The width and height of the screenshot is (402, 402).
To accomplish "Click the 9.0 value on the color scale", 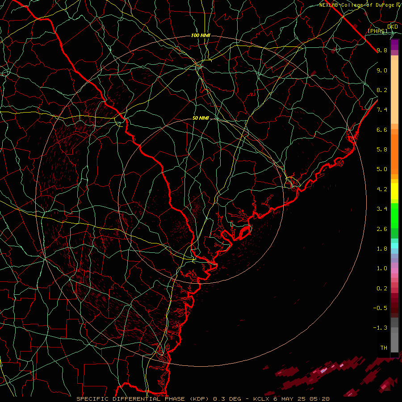I will tap(382, 71).
